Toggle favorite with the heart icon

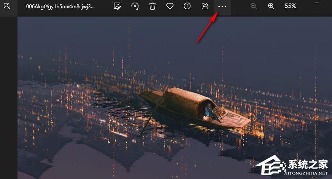(x=170, y=6)
